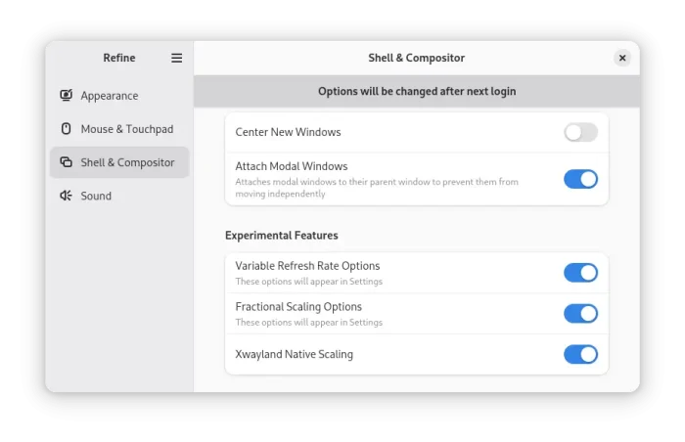This screenshot has width=685, height=442.
Task: Turn off Variable Refresh Rate Options
Action: click(580, 273)
